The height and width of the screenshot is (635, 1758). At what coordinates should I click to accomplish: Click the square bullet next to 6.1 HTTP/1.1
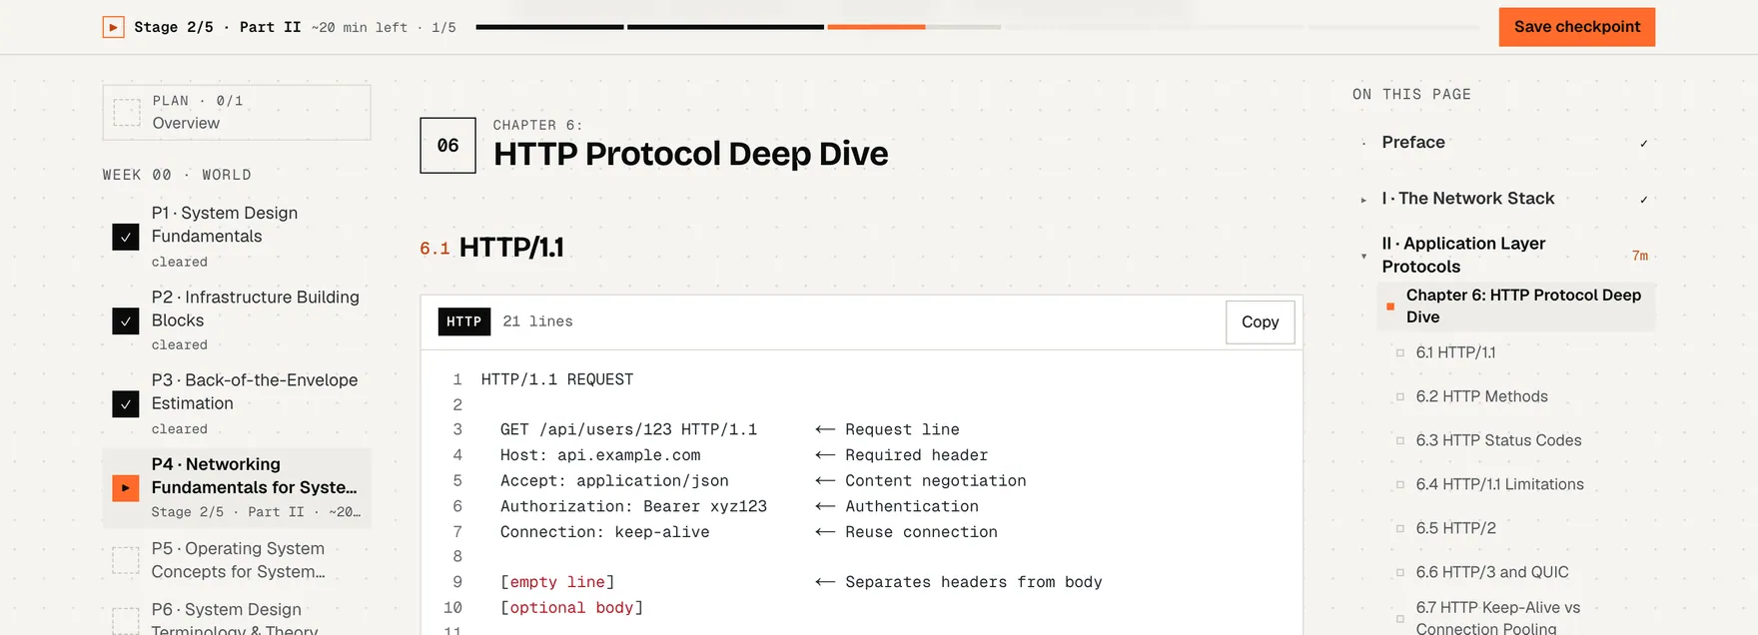pos(1400,352)
